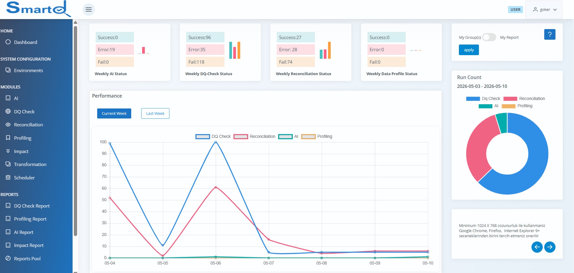The image size is (574, 273).
Task: Open Reconciliation module in sidebar
Action: 29,125
